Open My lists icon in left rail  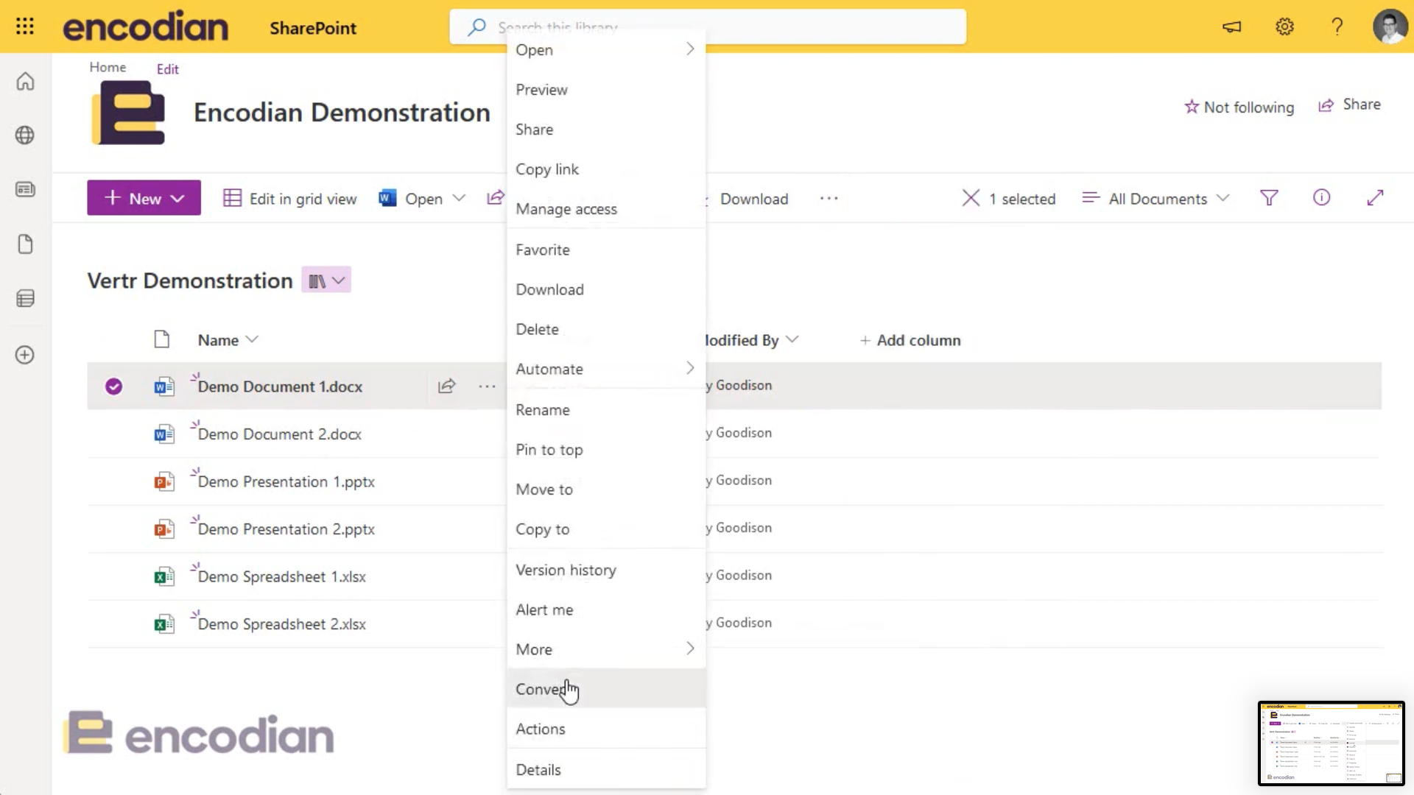tap(25, 298)
